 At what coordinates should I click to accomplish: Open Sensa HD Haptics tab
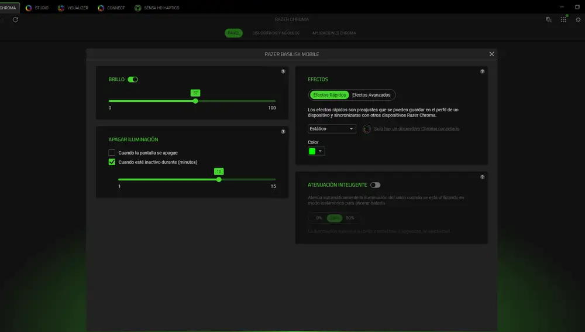[x=157, y=8]
